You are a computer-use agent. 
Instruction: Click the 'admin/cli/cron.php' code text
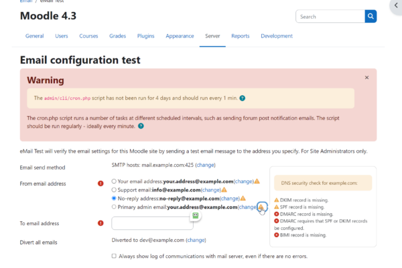(67, 98)
